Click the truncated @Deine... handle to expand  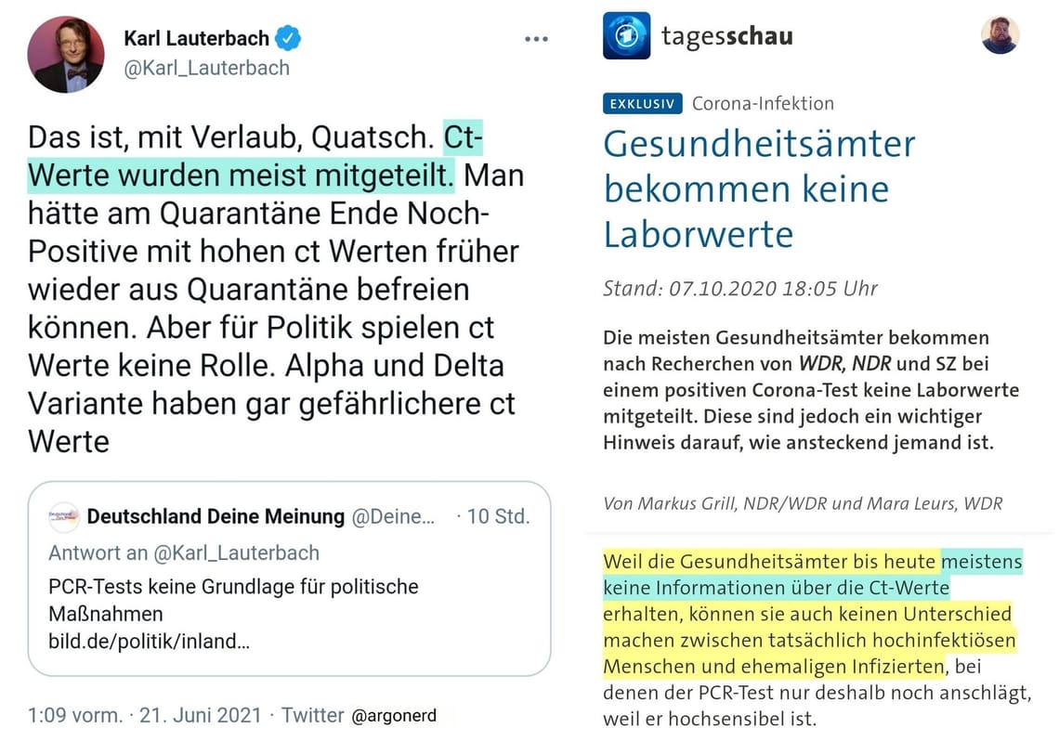pyautogui.click(x=398, y=516)
